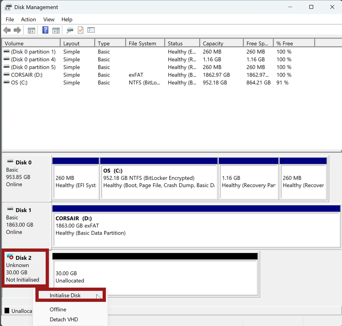Screen dimensions: 342x326
Task: Click the Back arrow toolbar icon
Action: [x=7, y=30]
